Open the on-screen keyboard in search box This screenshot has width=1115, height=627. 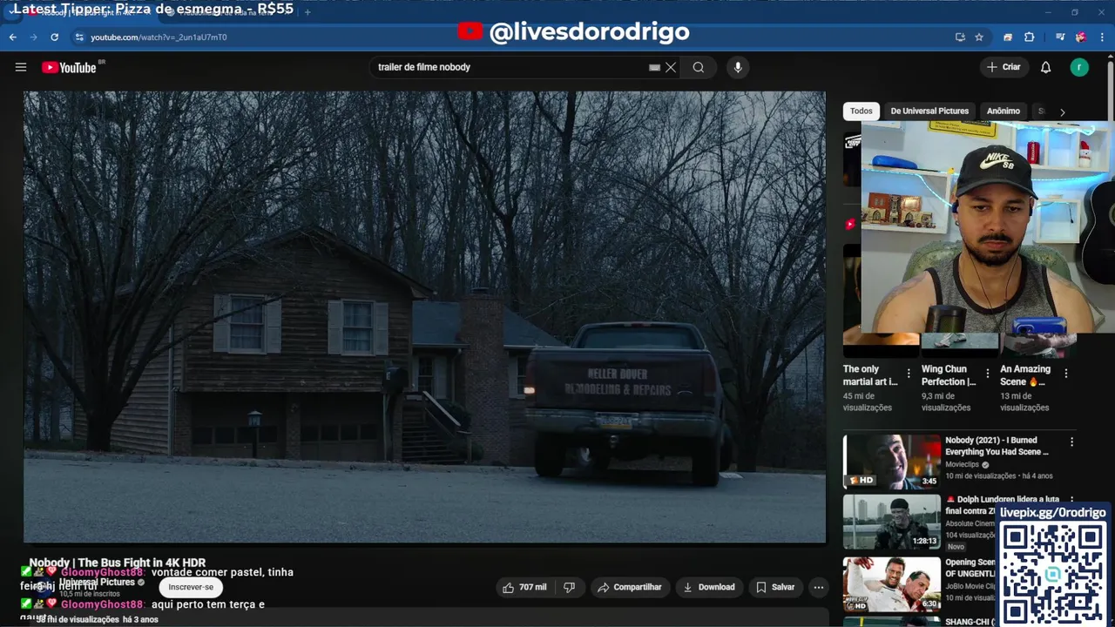[654, 67]
